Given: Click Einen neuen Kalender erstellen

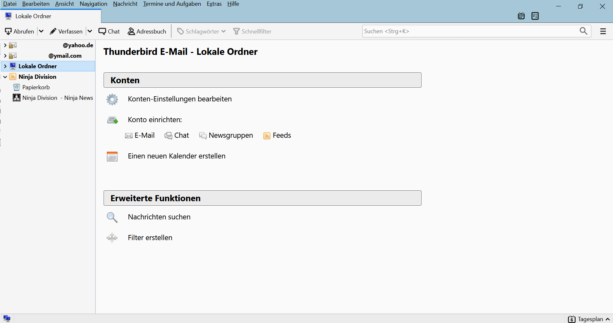Looking at the screenshot, I should click(177, 156).
